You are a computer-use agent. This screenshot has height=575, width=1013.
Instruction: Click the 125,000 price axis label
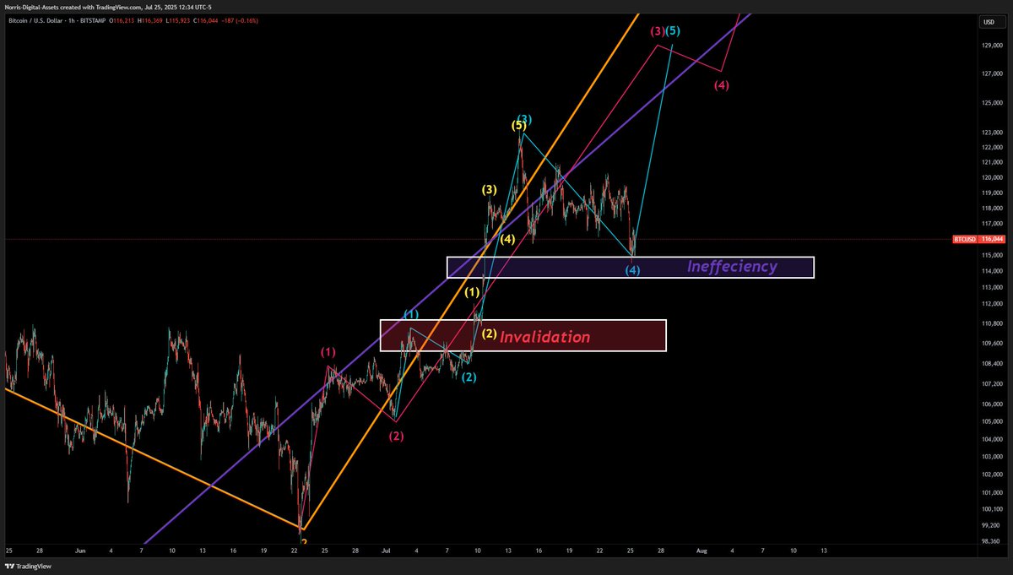point(992,103)
